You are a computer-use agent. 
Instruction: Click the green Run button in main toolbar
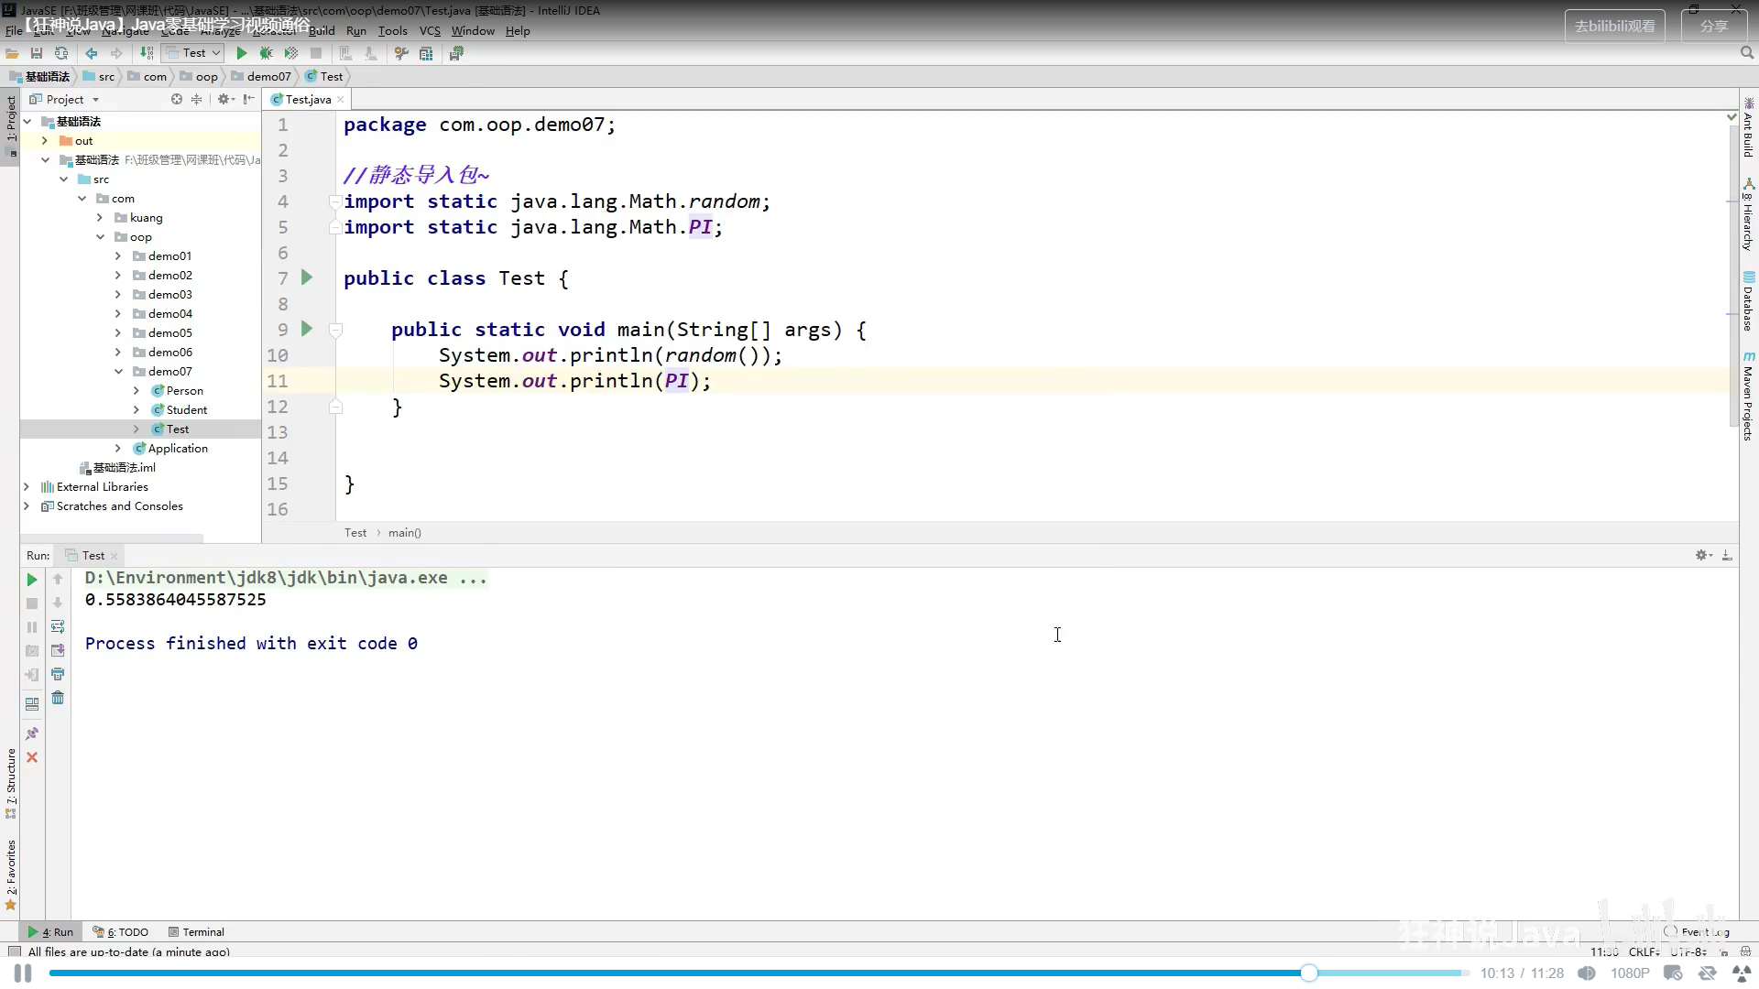coord(242,53)
